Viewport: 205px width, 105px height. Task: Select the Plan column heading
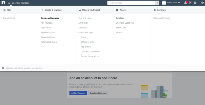click(9, 10)
